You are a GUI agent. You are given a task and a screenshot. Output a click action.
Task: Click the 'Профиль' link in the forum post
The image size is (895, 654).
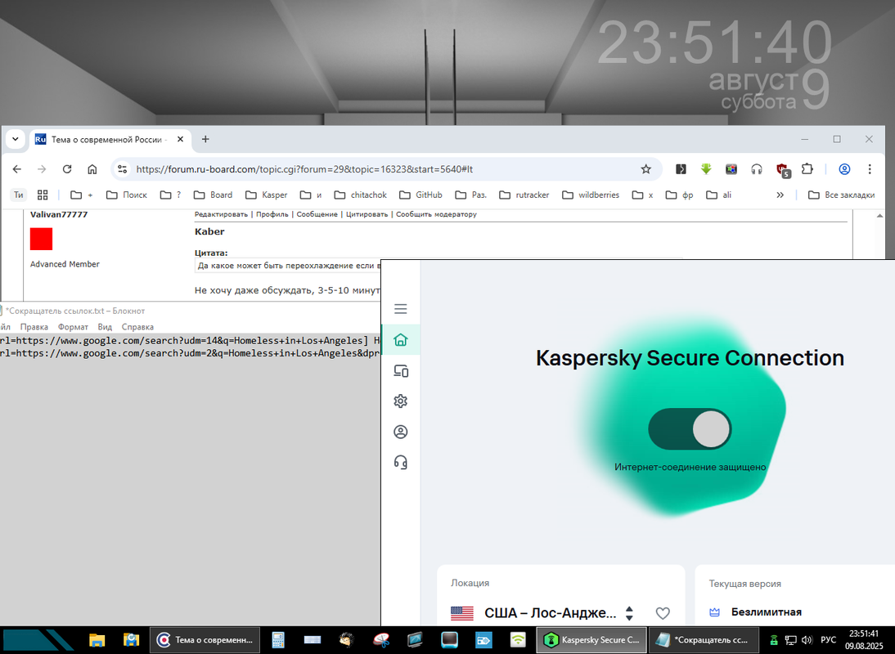(x=272, y=214)
